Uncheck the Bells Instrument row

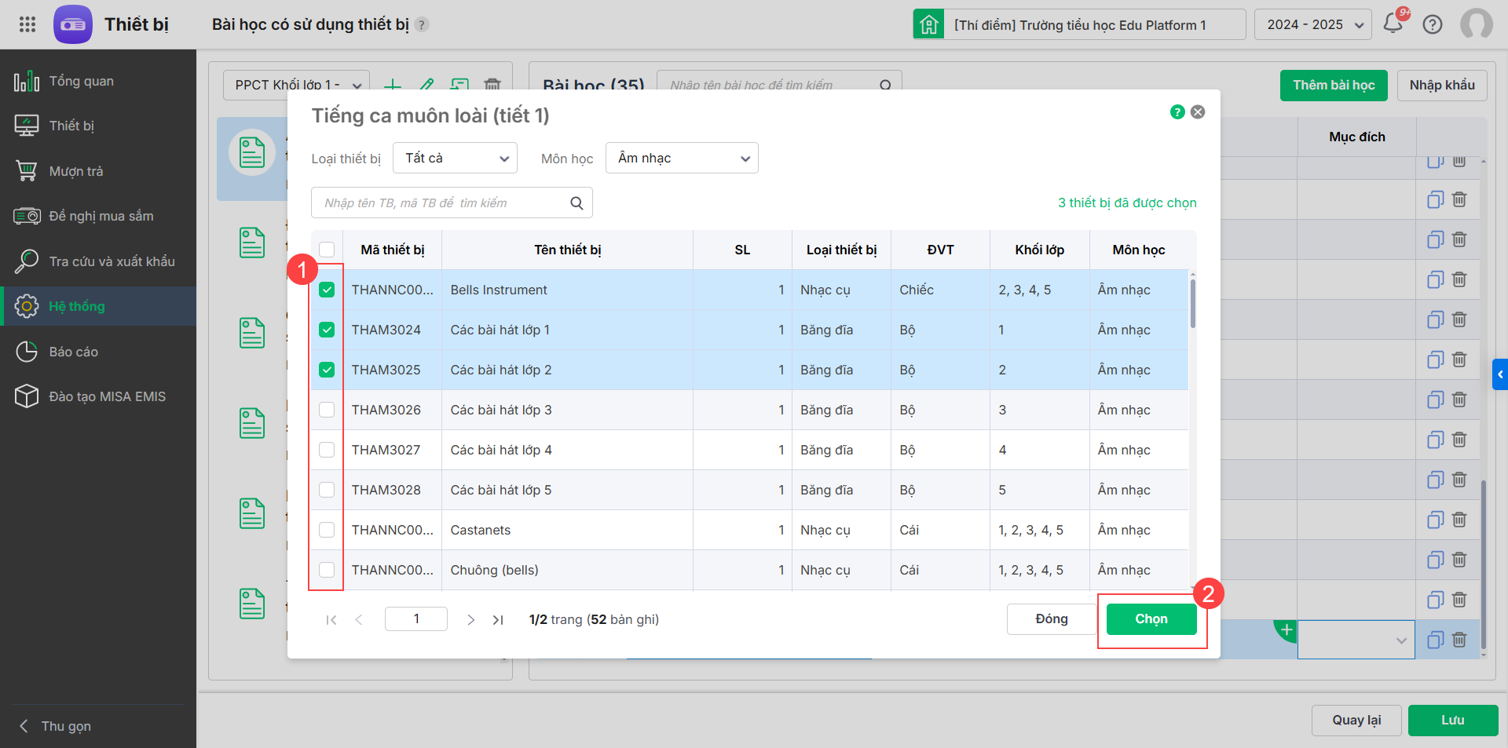[327, 290]
